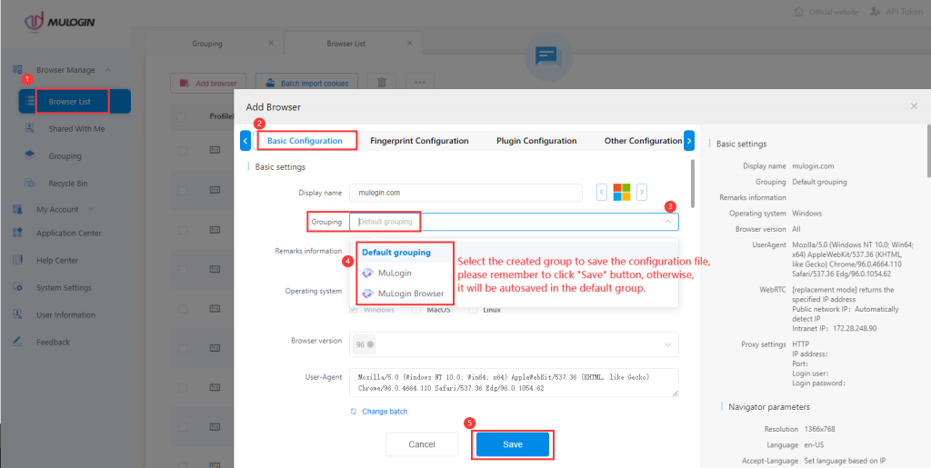The height and width of the screenshot is (468, 931).
Task: Click the Add browser button
Action: tap(208, 83)
